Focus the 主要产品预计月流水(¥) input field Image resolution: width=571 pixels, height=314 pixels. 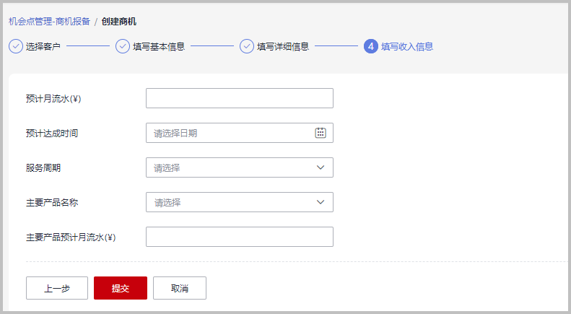click(240, 237)
